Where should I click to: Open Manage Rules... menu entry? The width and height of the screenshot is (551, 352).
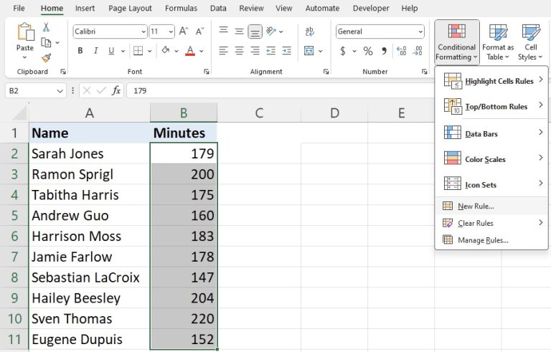[x=483, y=240]
